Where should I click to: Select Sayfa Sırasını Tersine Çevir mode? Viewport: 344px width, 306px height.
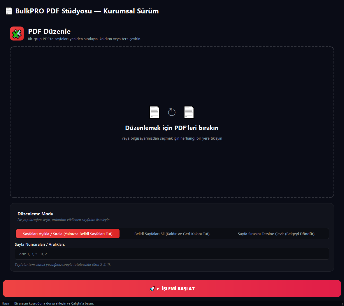tap(276, 234)
